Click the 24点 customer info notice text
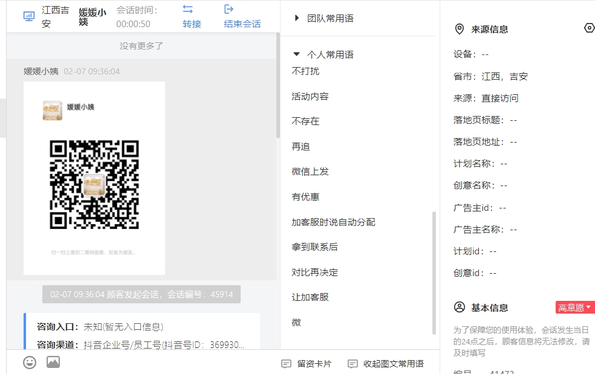The height and width of the screenshot is (374, 595). (521, 341)
